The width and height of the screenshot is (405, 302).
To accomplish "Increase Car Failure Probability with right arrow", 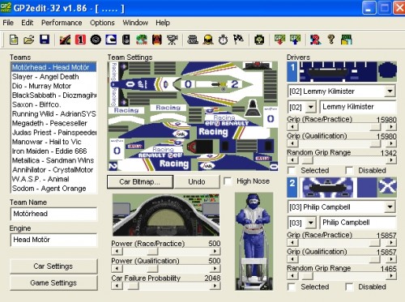I will coord(215,286).
